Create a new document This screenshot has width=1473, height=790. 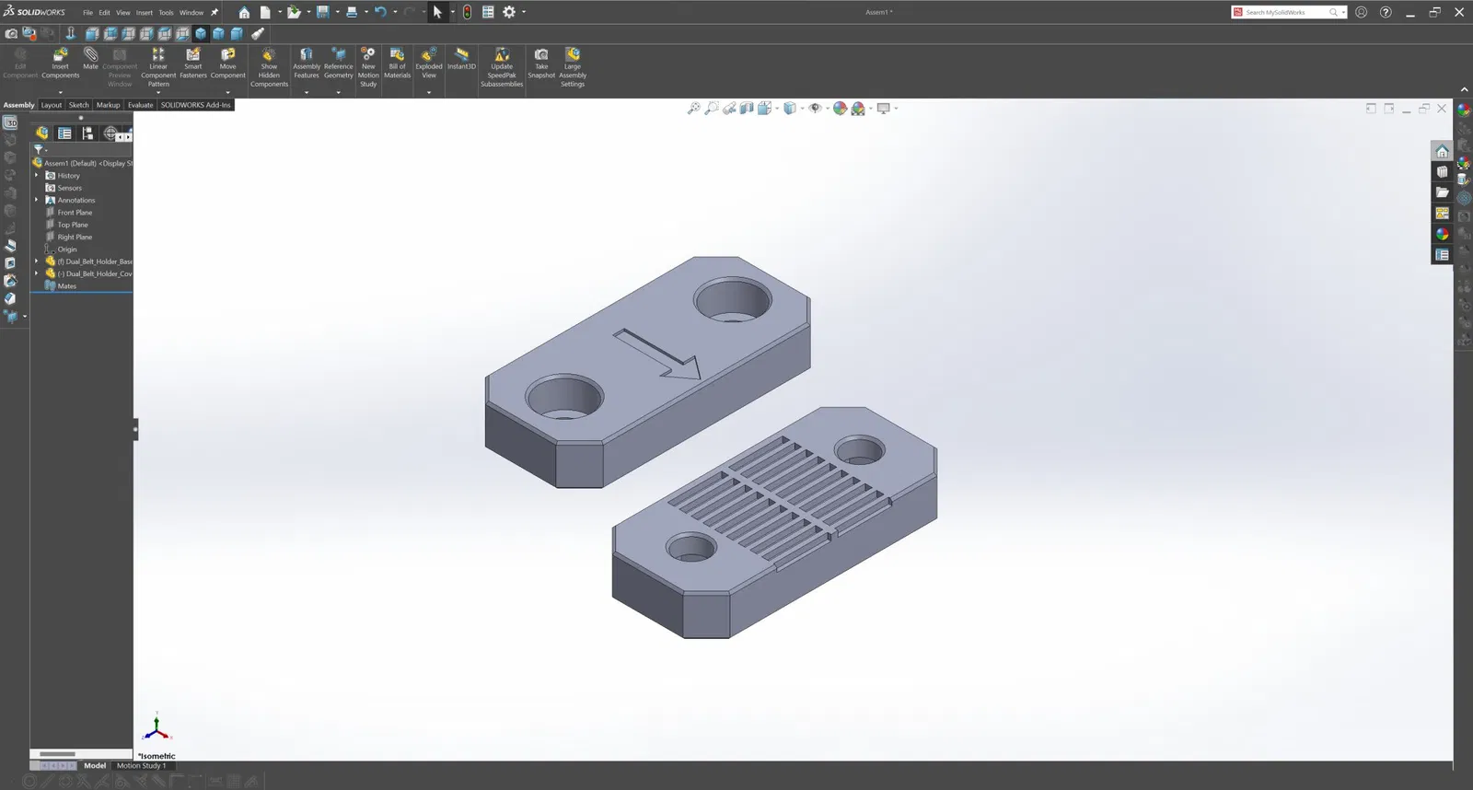coord(265,12)
